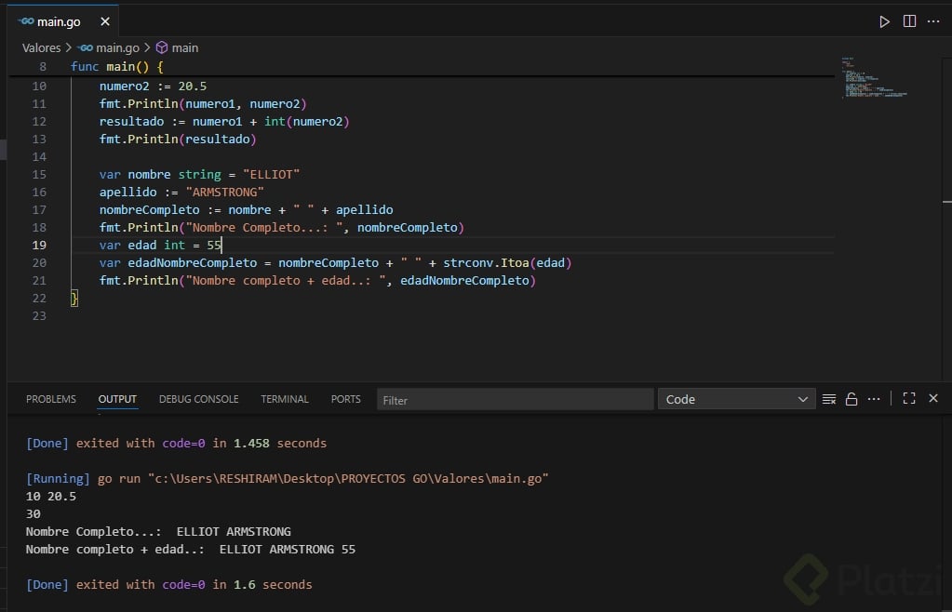Image resolution: width=952 pixels, height=612 pixels.
Task: Maximize the bottom panel size
Action: 909,399
